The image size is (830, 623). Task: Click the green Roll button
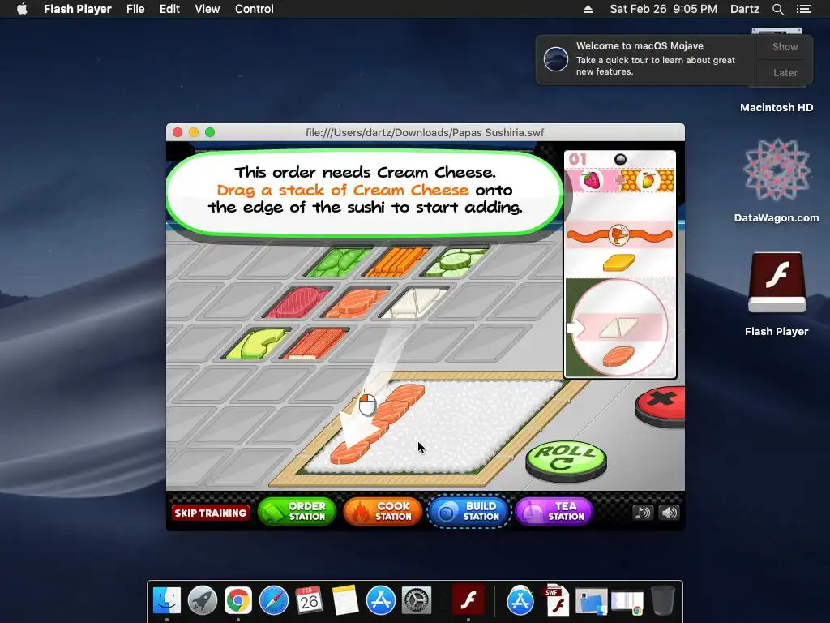(x=566, y=461)
